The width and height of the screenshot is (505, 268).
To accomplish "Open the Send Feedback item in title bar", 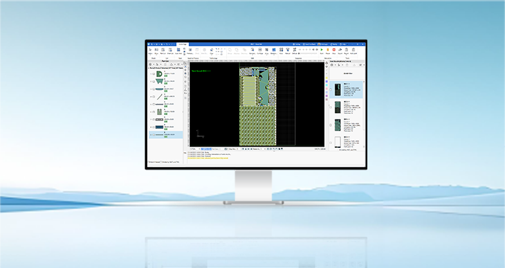I will (312, 44).
